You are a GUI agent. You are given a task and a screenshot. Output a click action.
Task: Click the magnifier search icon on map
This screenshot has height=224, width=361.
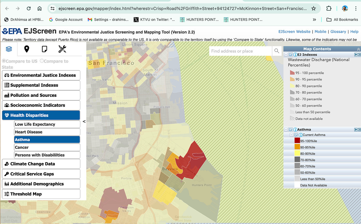pyautogui.click(x=277, y=51)
